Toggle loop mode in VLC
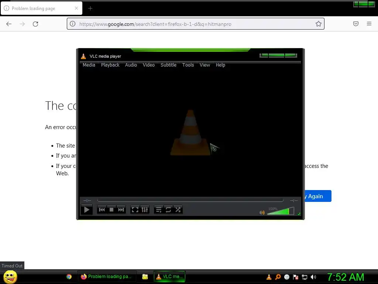The height and width of the screenshot is (284, 378). click(168, 210)
